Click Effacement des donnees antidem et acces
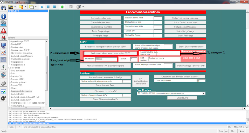This screenshot has width=249, height=133. point(180,77)
